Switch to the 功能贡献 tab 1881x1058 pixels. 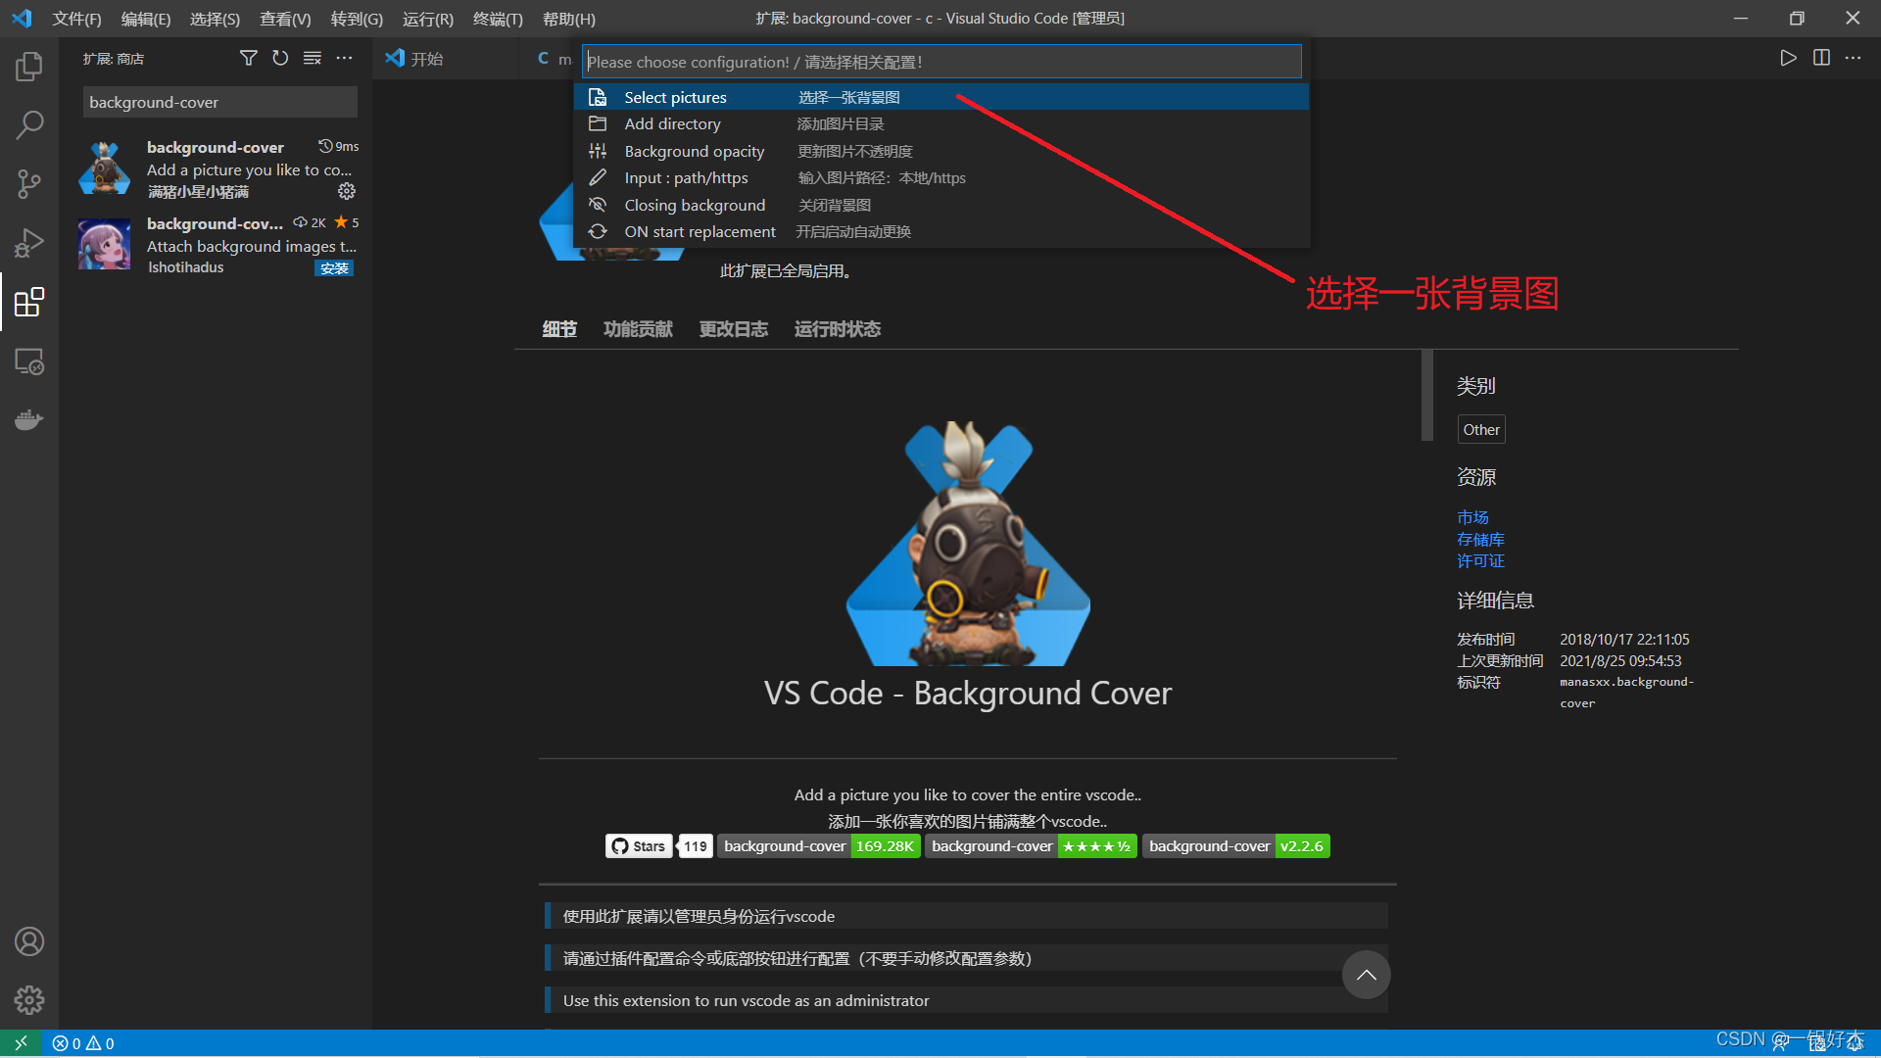[638, 329]
